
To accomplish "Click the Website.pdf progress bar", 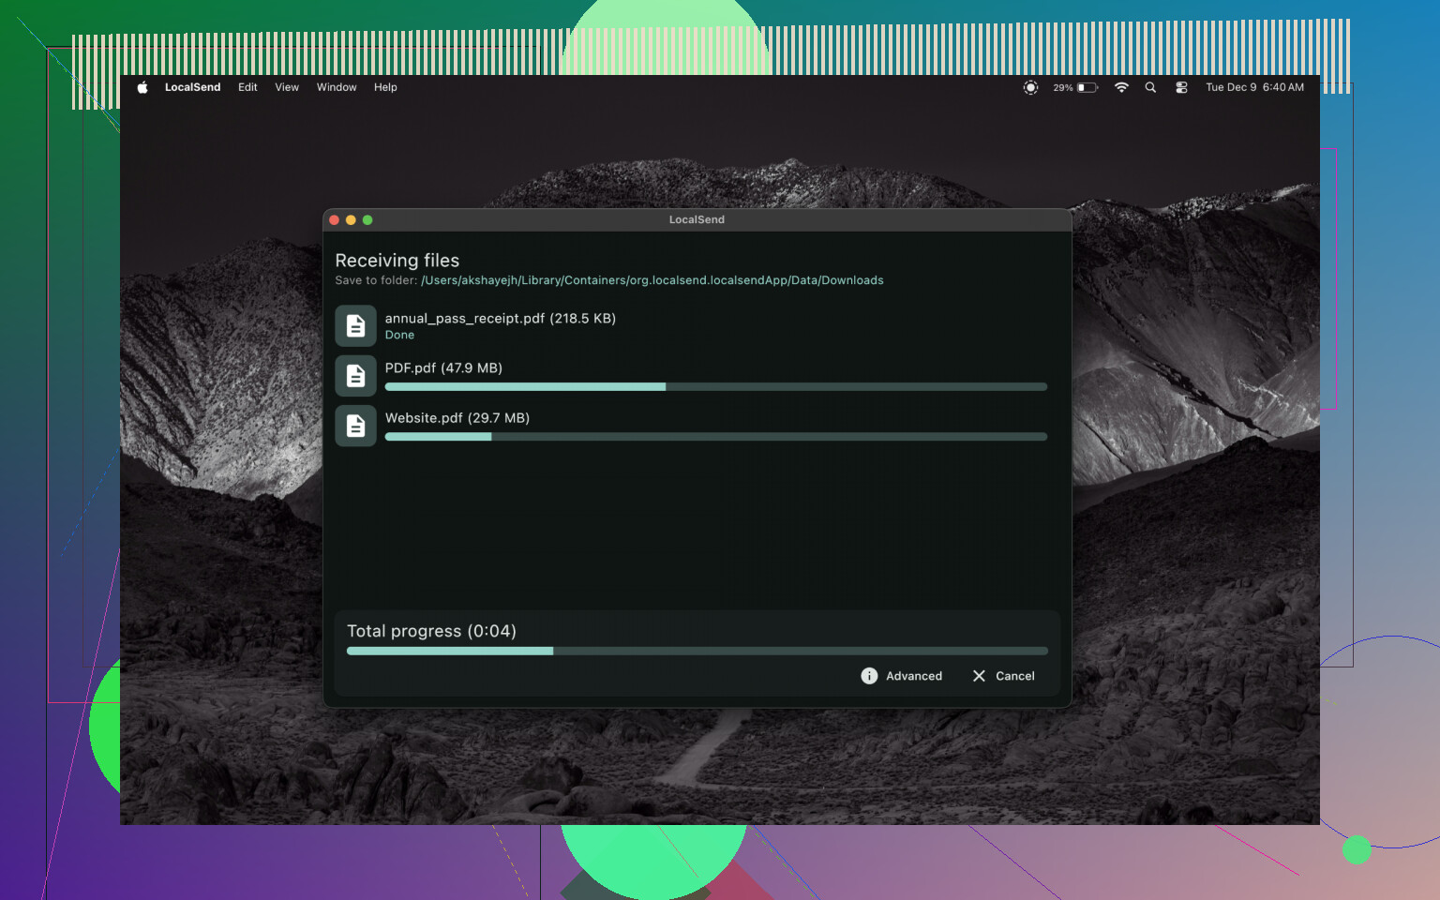I will [716, 437].
